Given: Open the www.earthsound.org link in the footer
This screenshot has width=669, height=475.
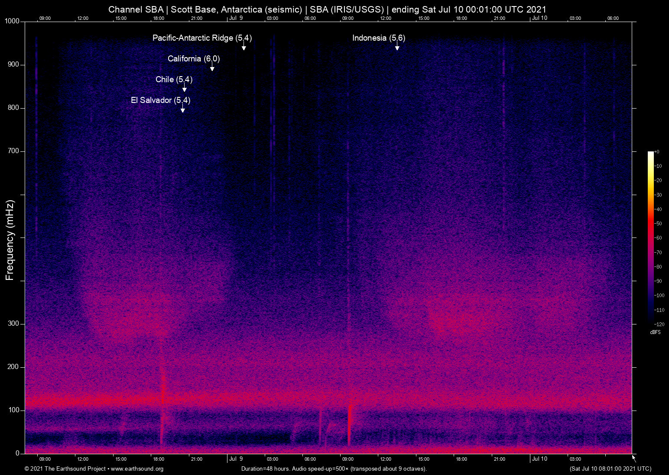Looking at the screenshot, I should click(x=137, y=469).
